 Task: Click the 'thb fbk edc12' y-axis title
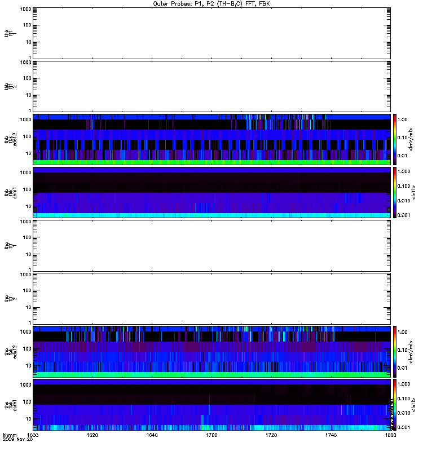coord(11,139)
